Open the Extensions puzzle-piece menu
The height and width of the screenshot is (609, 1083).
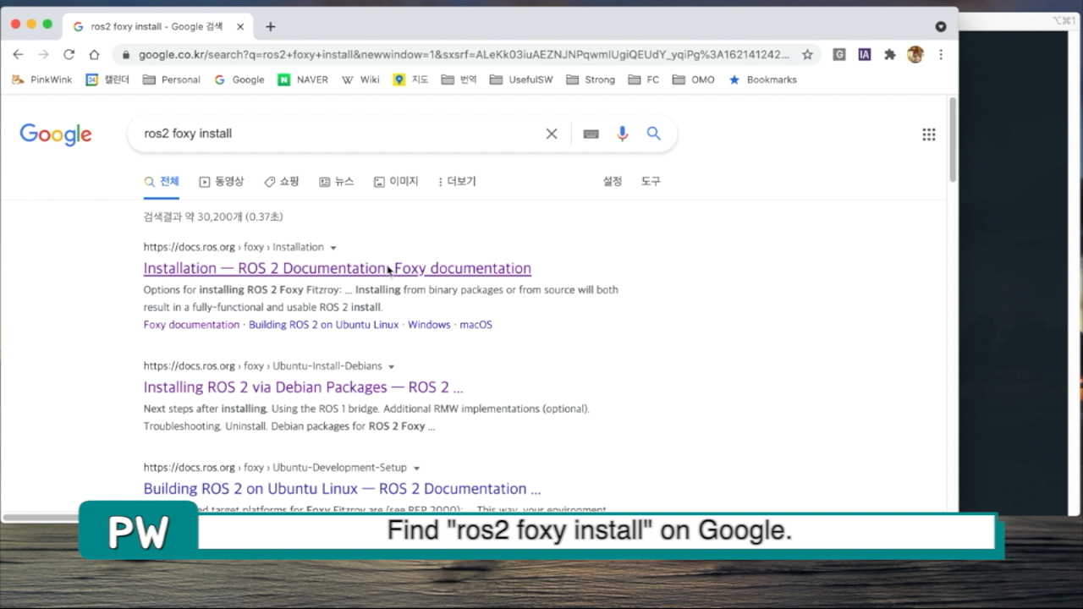point(889,54)
